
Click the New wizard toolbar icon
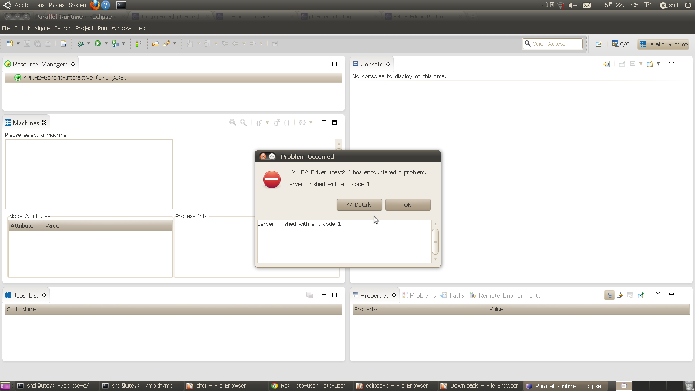pyautogui.click(x=10, y=44)
